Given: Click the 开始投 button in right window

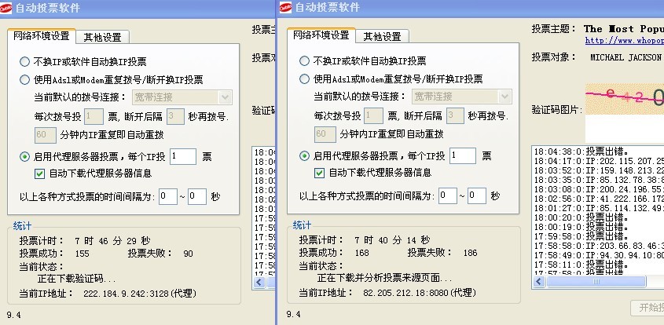Looking at the screenshot, I should [647, 308].
